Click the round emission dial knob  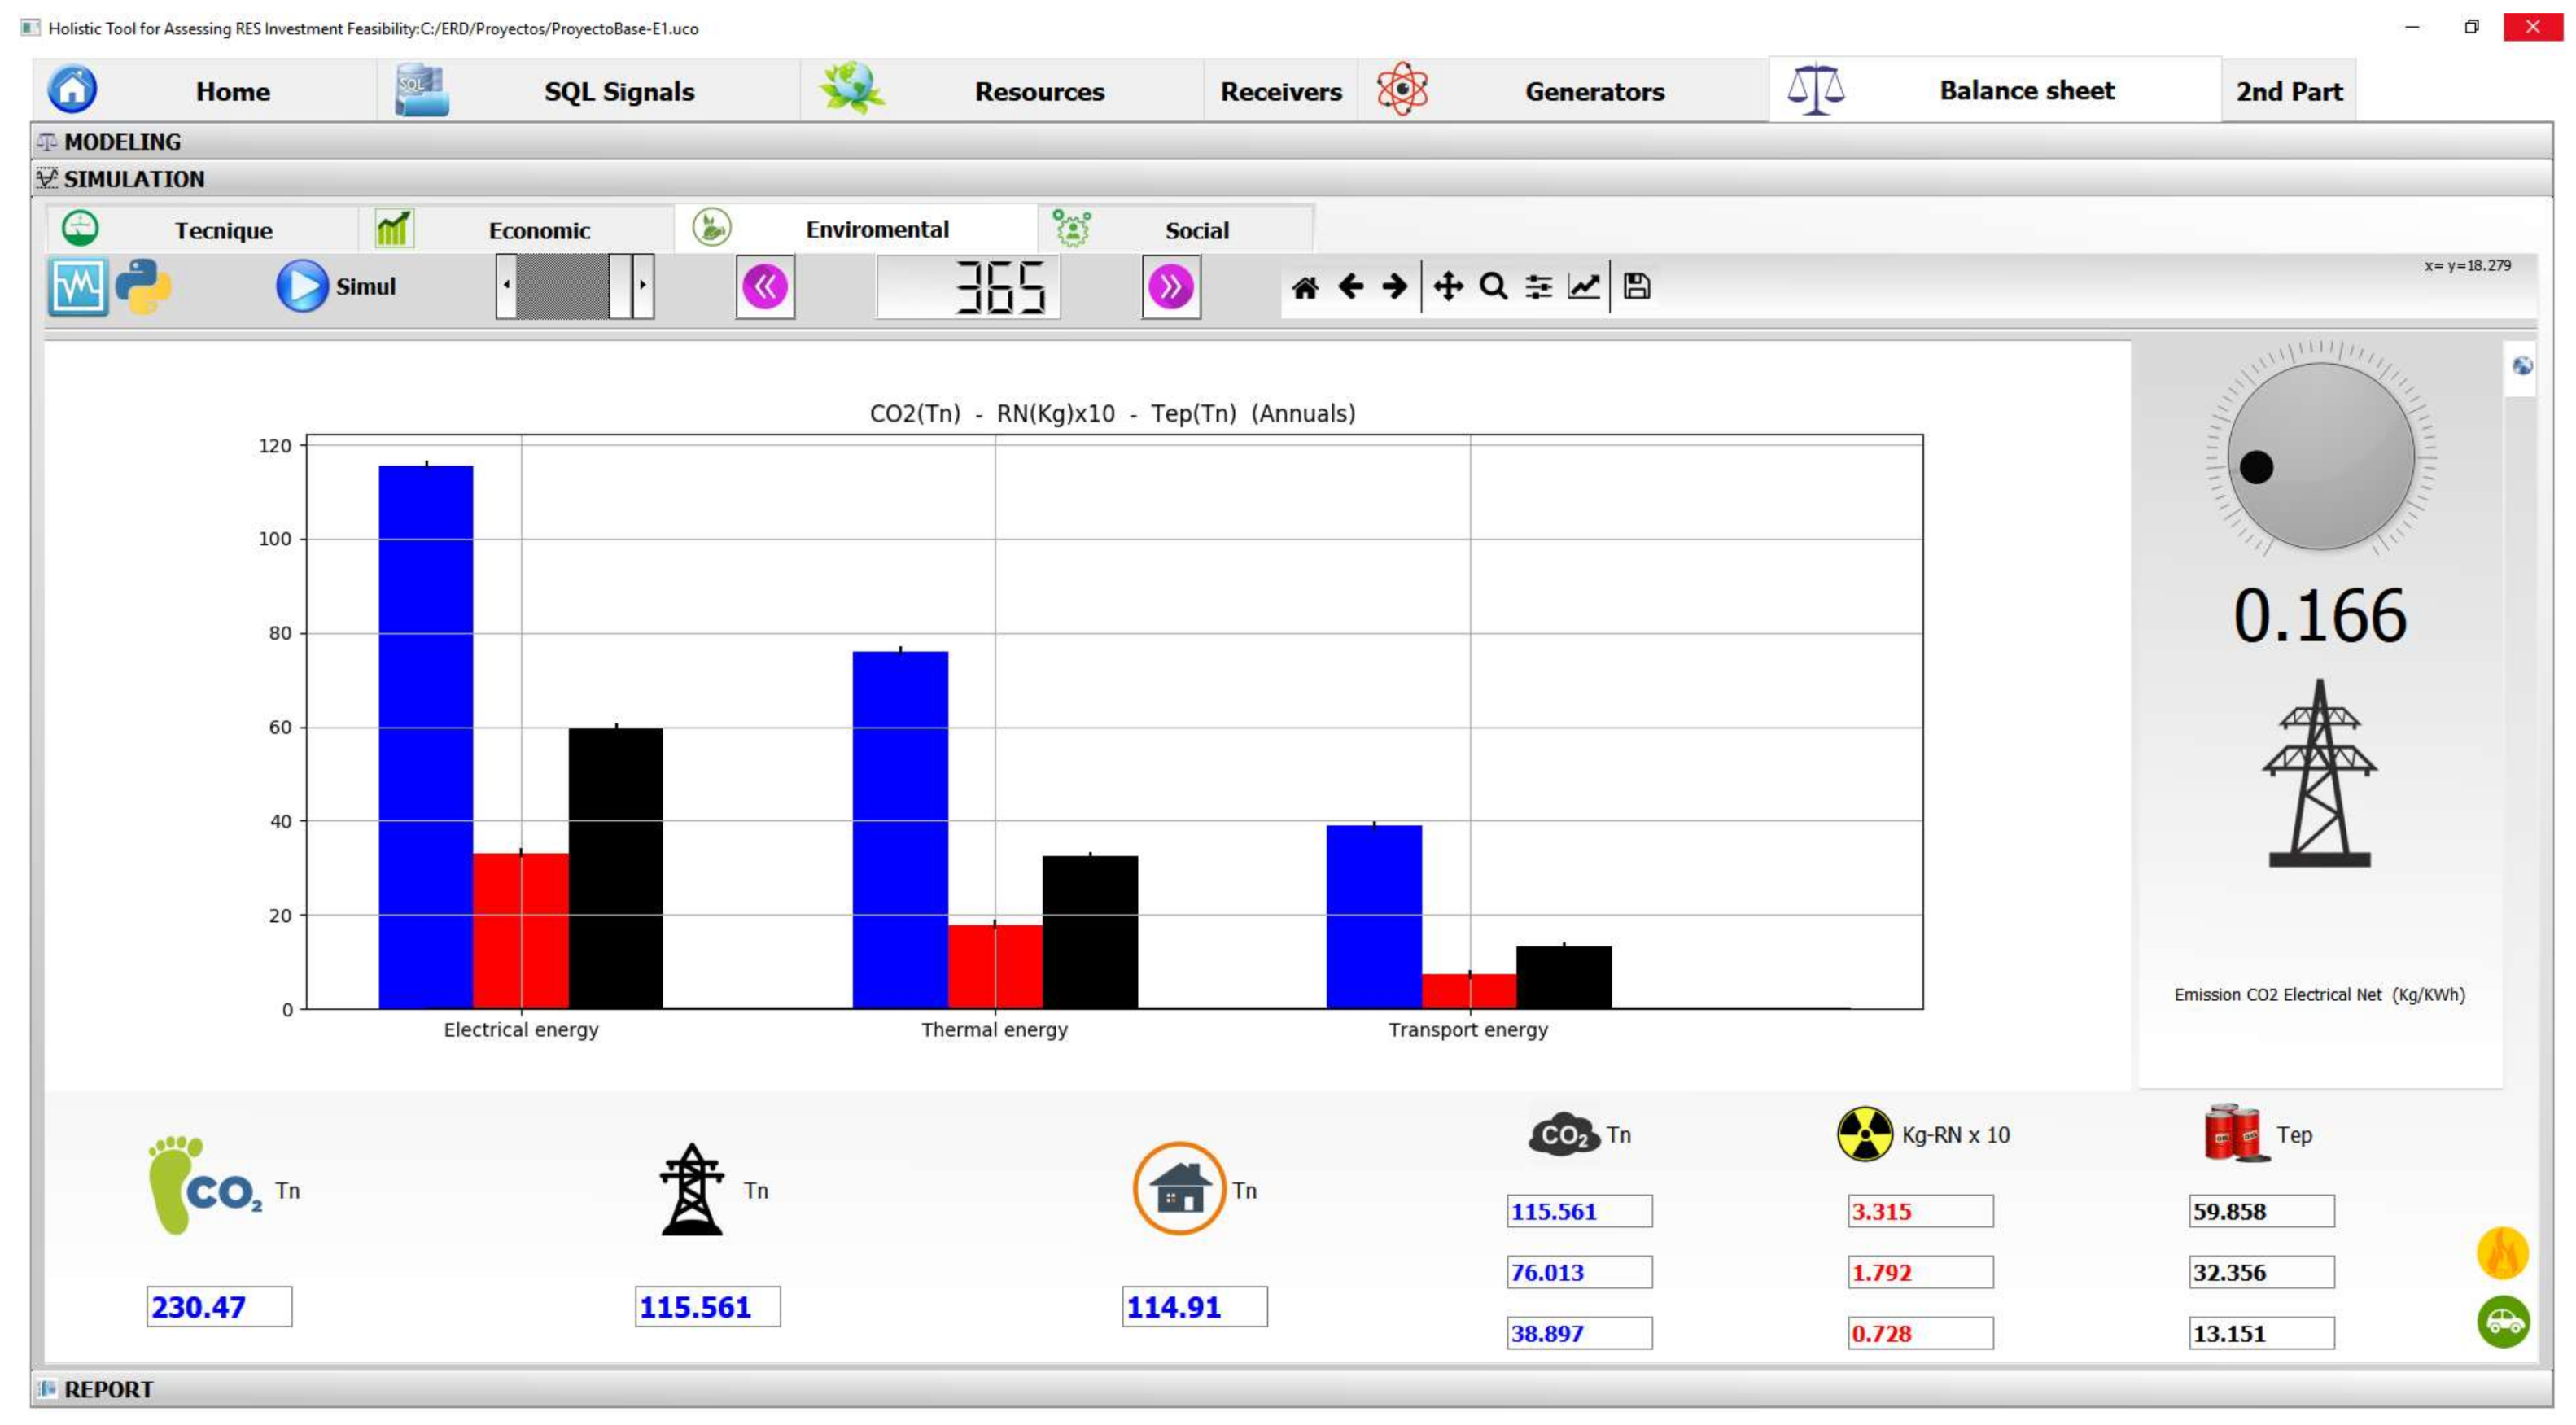tap(2320, 456)
